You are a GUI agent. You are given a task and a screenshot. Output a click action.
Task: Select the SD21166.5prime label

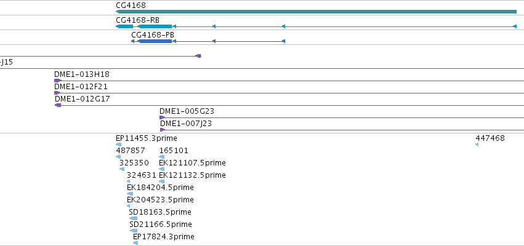tap(161, 224)
